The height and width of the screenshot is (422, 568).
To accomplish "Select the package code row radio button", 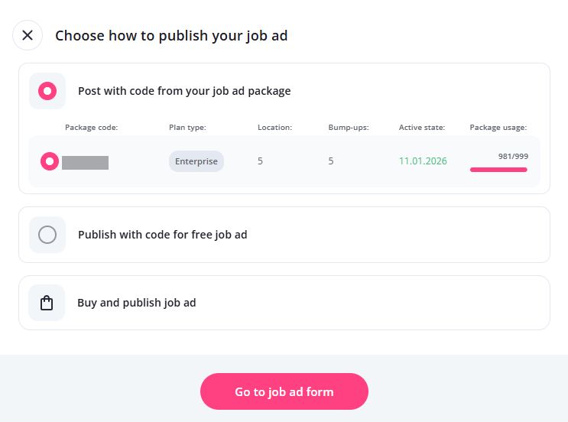I will [x=50, y=161].
